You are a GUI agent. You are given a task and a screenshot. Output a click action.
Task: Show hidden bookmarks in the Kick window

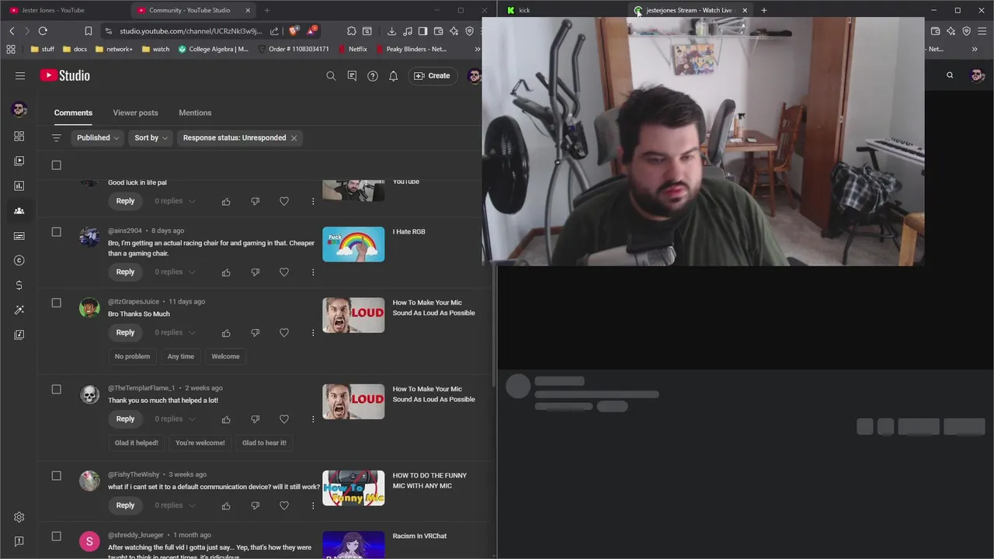975,49
